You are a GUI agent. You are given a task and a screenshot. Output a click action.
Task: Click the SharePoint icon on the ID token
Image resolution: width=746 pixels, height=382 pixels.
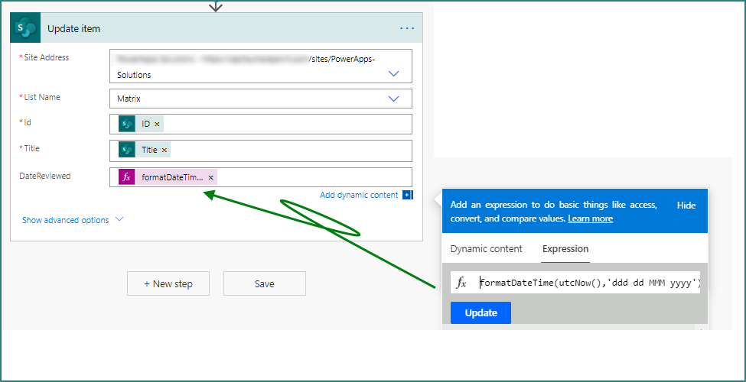(127, 124)
